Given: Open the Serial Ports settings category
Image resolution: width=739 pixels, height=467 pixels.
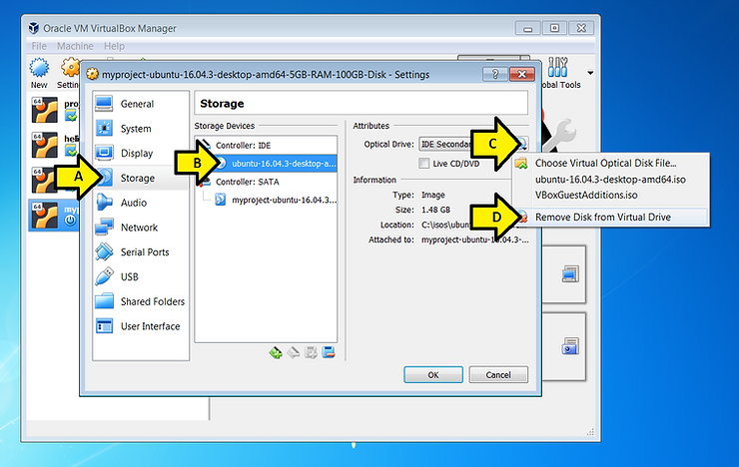Looking at the screenshot, I should 141,251.
